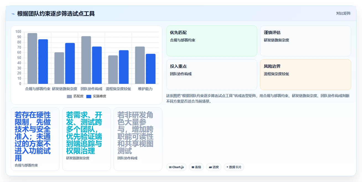Select the blue card starting 若存在硬性限制
This screenshot has height=182, width=362.
(x=35, y=139)
